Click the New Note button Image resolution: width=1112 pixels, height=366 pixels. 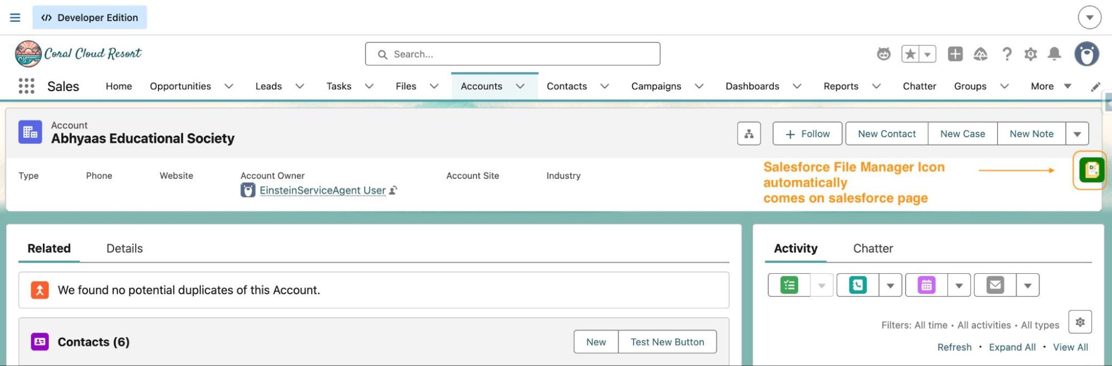pyautogui.click(x=1031, y=134)
